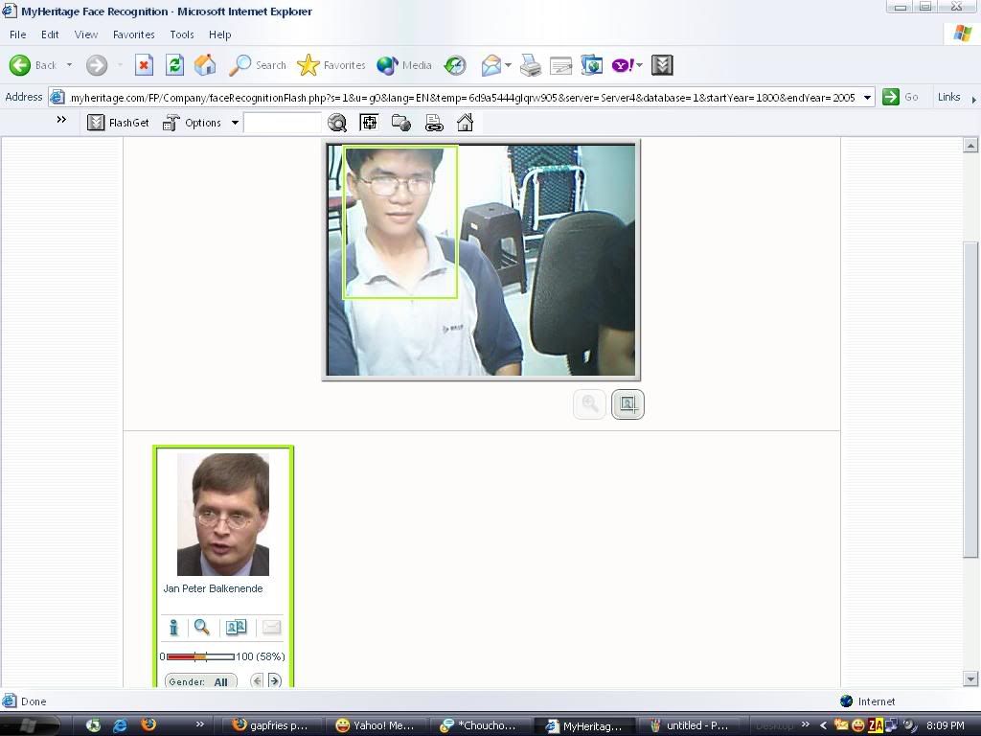Screen dimensions: 981x736
Task: Open Gender: All filter selector
Action: 201,681
